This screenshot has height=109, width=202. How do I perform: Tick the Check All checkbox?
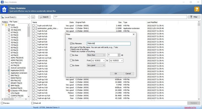tap(33, 103)
